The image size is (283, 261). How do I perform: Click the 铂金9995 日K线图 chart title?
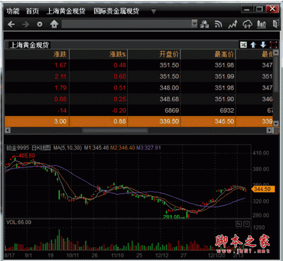pos(29,148)
